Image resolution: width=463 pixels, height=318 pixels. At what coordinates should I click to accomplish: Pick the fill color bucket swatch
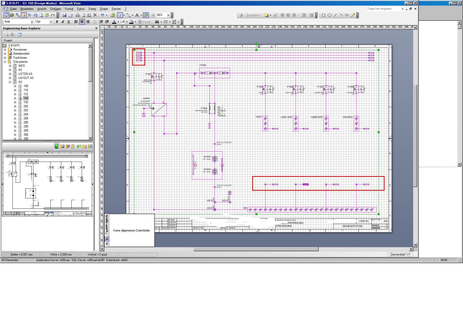tap(131, 22)
